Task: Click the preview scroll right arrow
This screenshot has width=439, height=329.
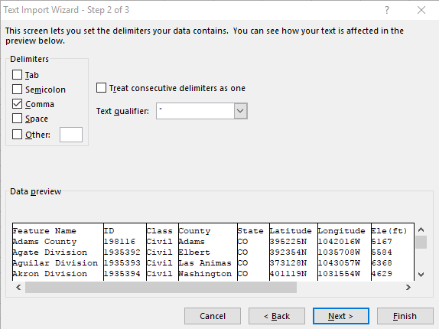Action: (408, 287)
